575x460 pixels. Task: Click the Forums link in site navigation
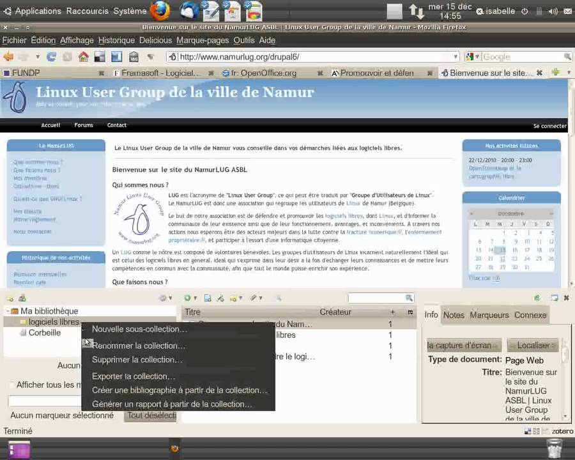(x=84, y=125)
